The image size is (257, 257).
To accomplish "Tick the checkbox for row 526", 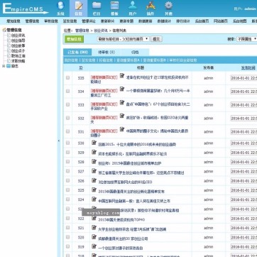I will [68, 180].
